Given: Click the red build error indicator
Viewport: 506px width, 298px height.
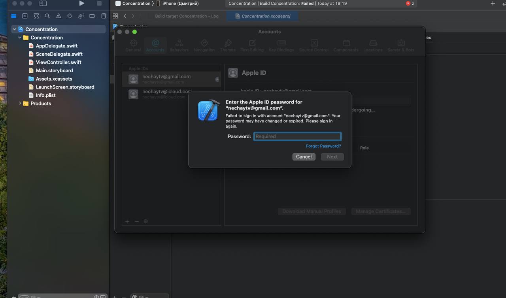Looking at the screenshot, I should [x=410, y=4].
